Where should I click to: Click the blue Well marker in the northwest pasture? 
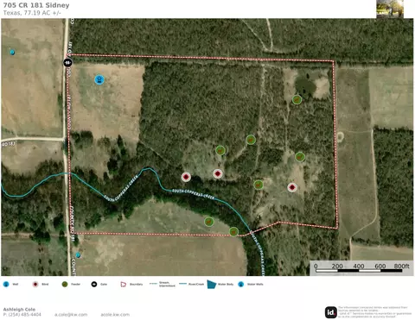pos(99,79)
